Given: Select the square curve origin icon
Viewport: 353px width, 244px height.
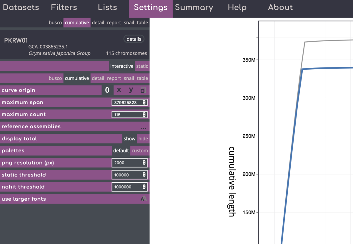Looking at the screenshot, I should click(143, 90).
